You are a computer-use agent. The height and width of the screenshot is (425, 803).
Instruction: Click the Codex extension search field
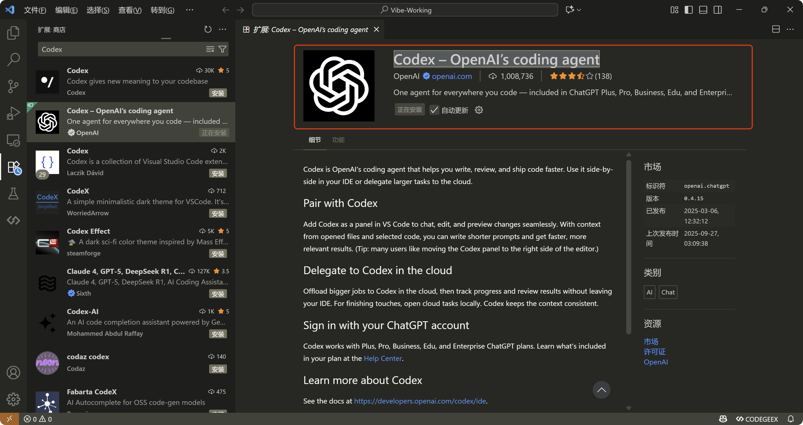122,49
